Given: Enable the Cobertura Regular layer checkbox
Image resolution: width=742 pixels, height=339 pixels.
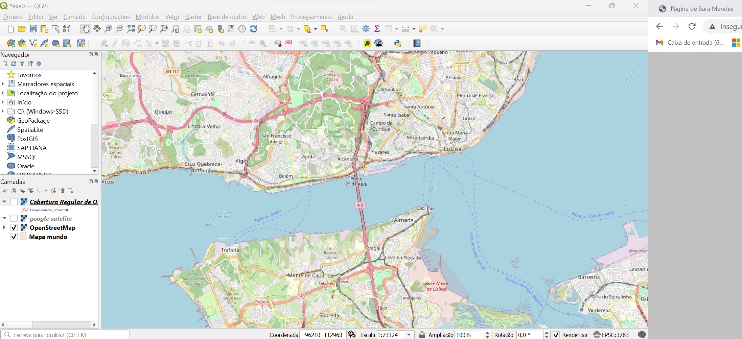Looking at the screenshot, I should (x=14, y=202).
